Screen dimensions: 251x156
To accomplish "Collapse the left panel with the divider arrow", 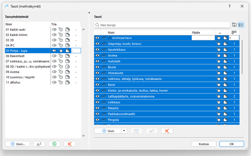I will pyautogui.click(x=89, y=13).
